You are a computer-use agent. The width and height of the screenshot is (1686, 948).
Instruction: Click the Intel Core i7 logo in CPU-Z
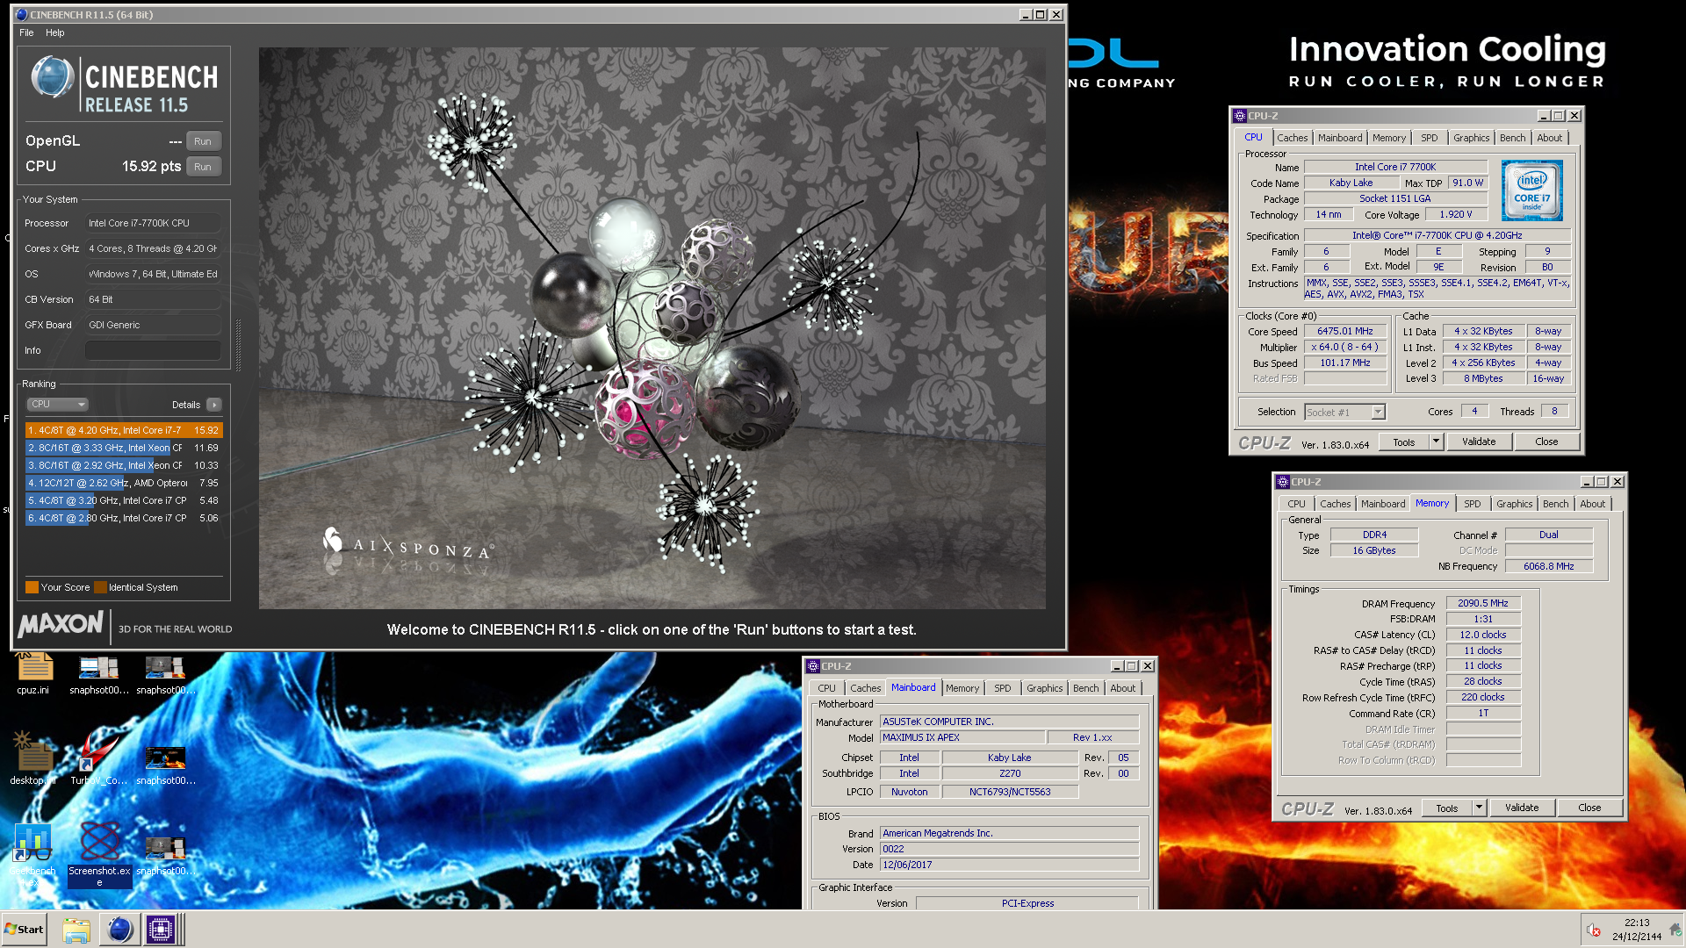[1531, 190]
